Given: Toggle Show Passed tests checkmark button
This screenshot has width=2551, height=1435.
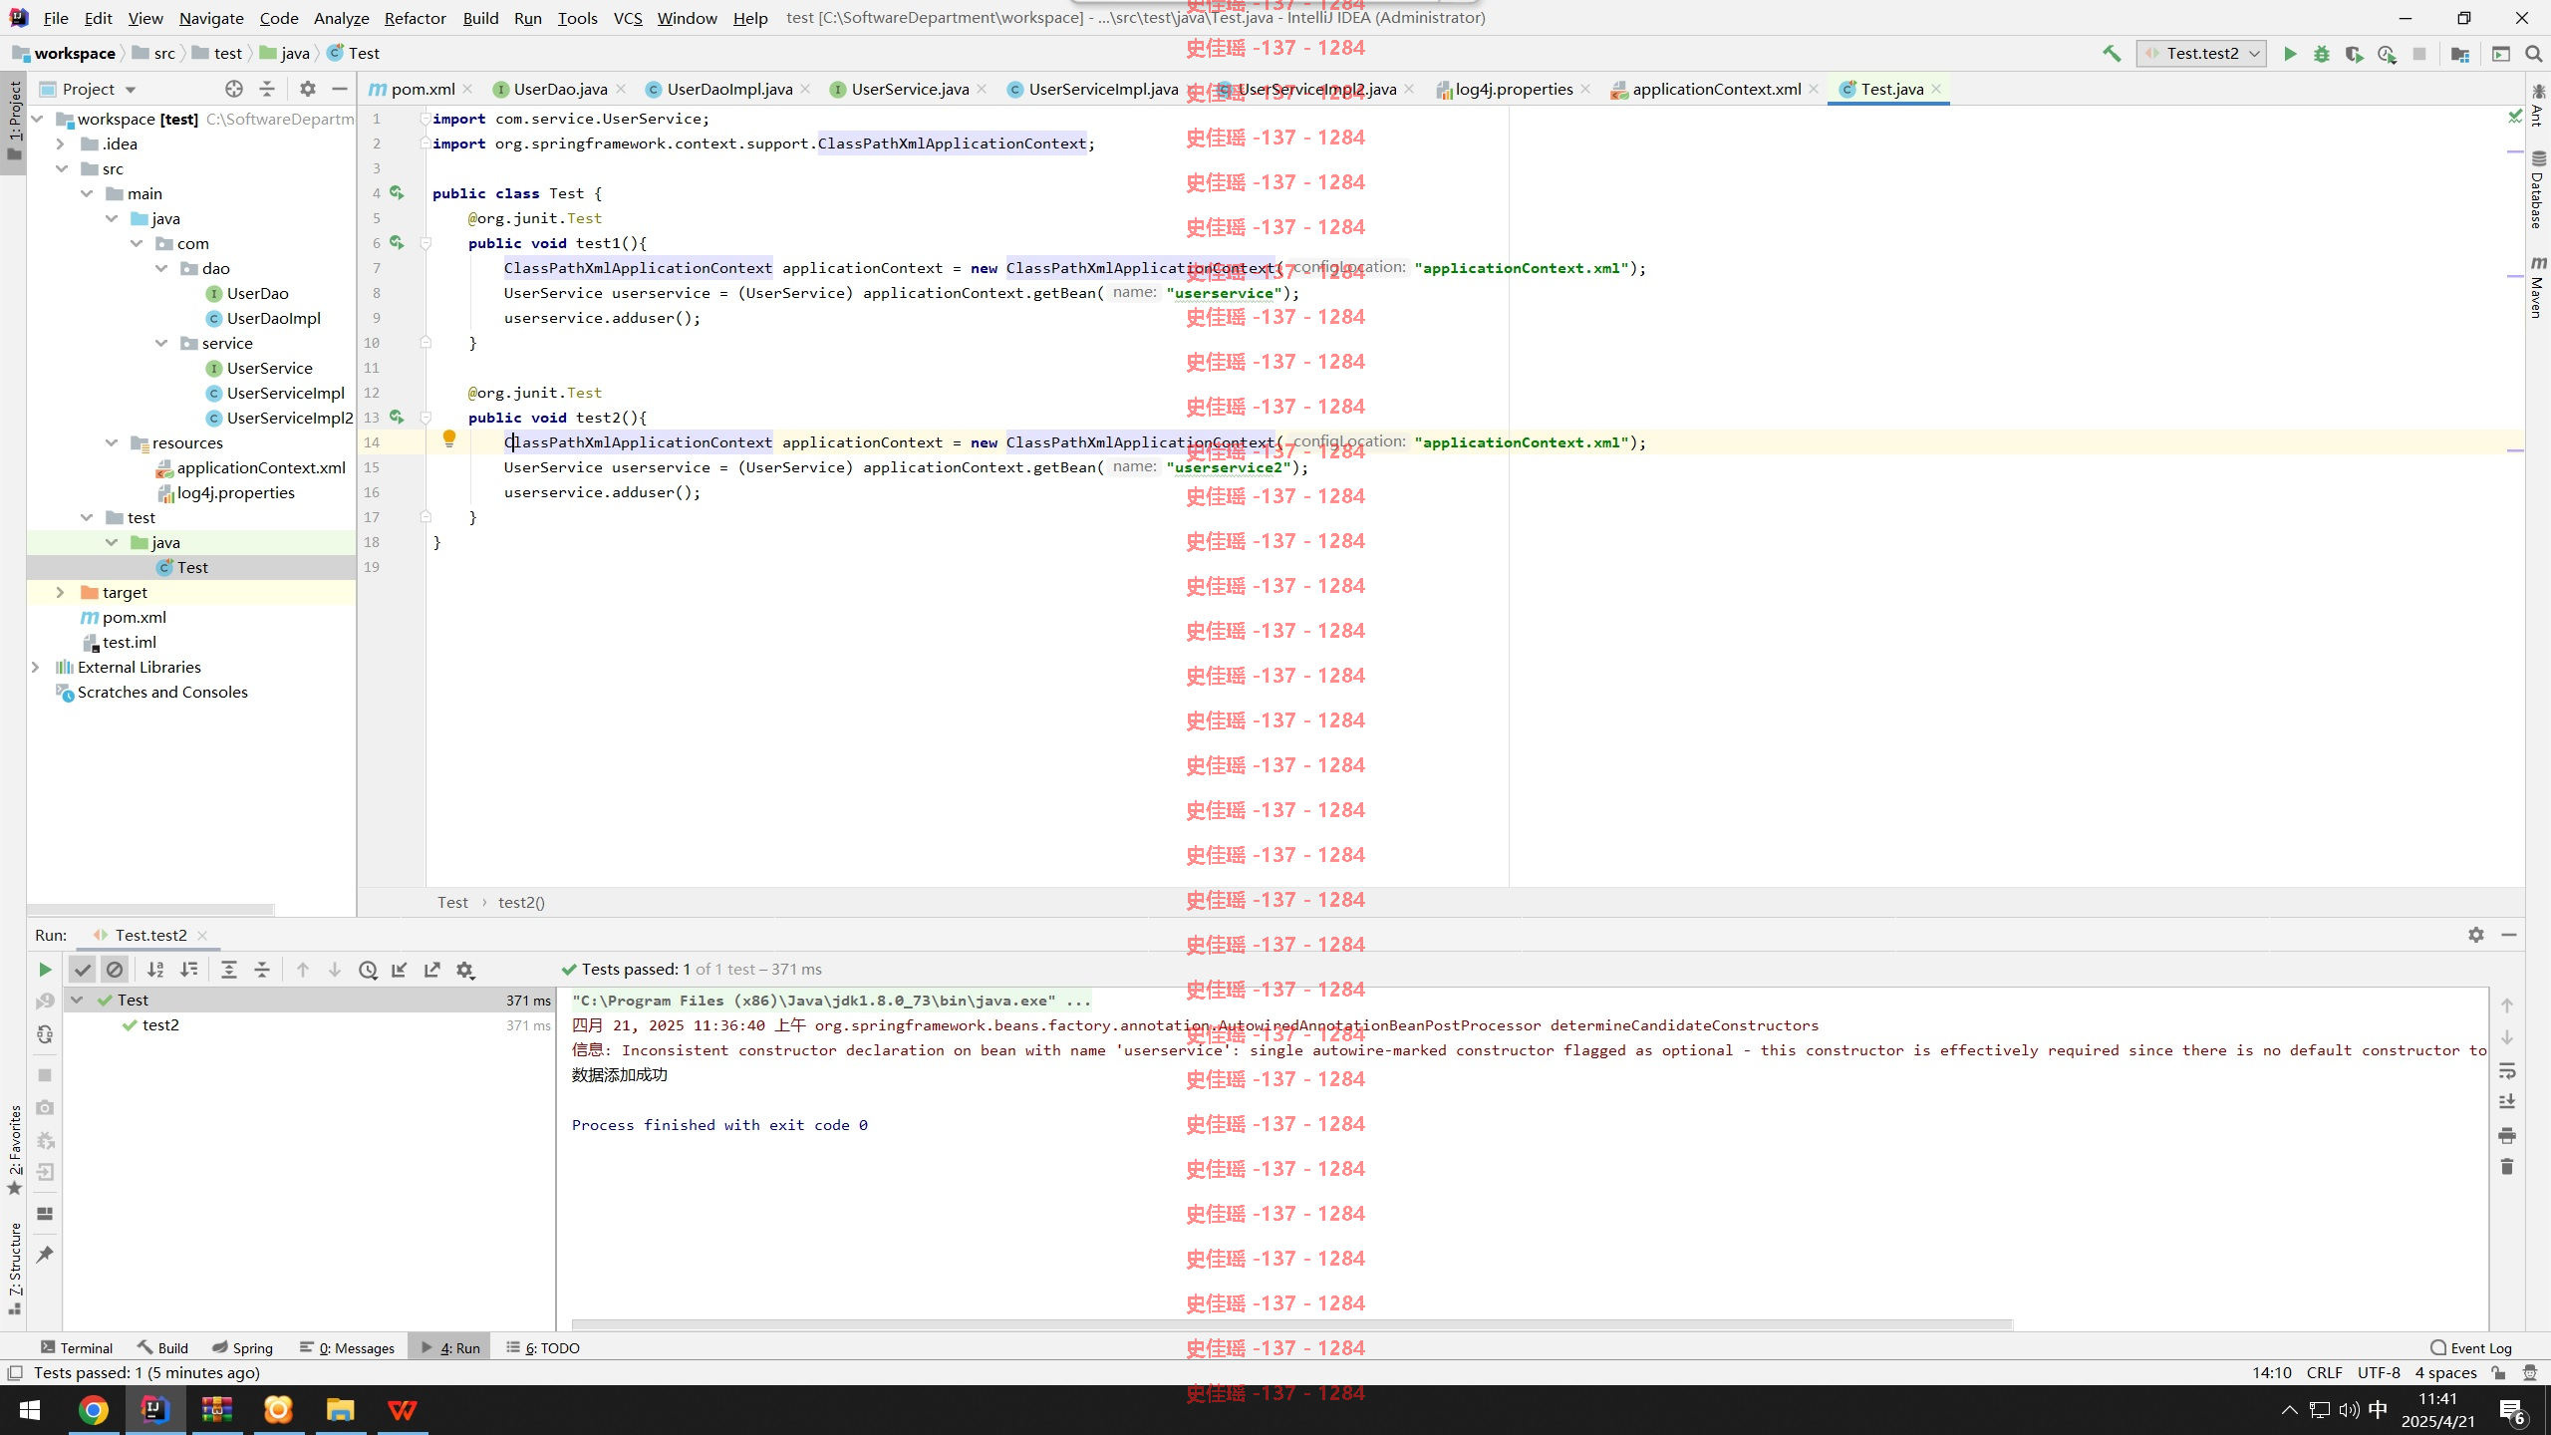Looking at the screenshot, I should (x=83, y=970).
